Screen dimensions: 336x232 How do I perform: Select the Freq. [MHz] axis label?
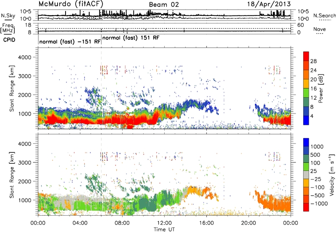point(8,28)
